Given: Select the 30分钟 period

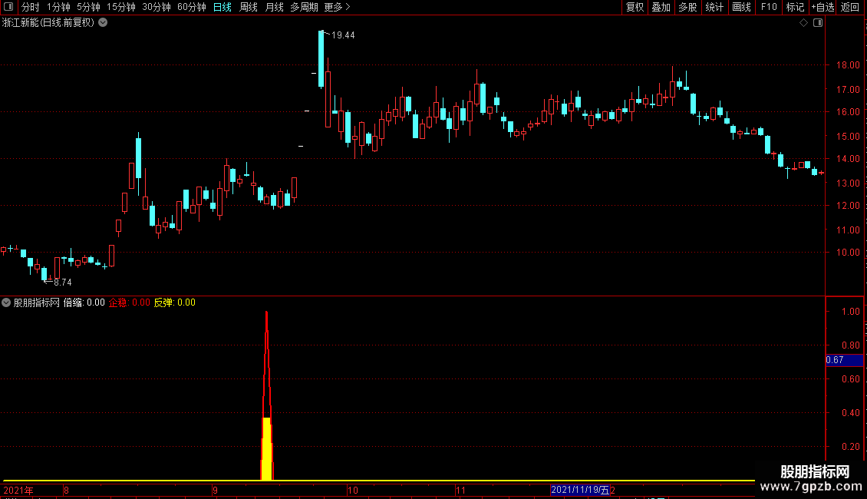Looking at the screenshot, I should tap(157, 7).
